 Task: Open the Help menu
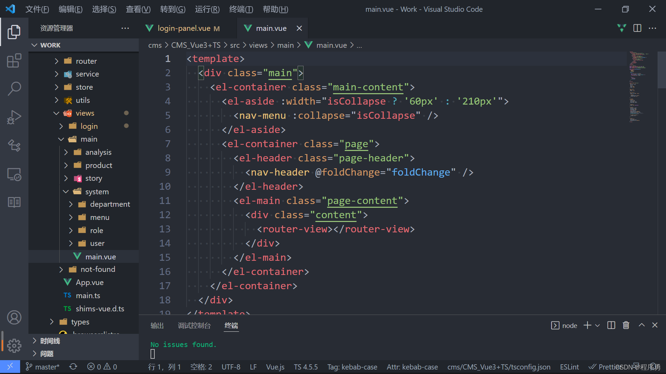pos(275,9)
